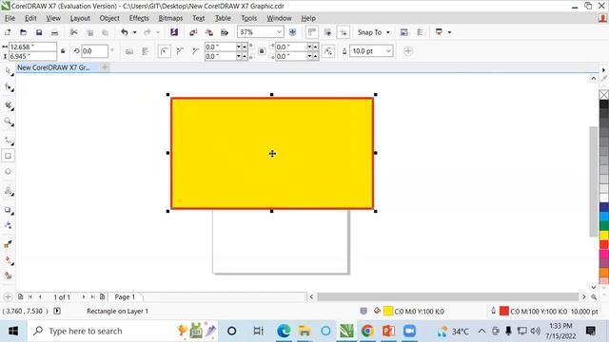Toggle edit corners together lock

click(262, 51)
